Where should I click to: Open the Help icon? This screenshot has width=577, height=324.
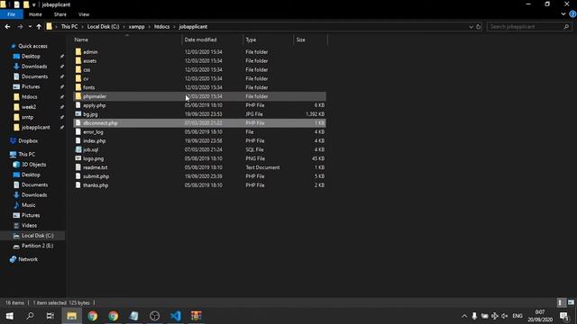coord(572,14)
